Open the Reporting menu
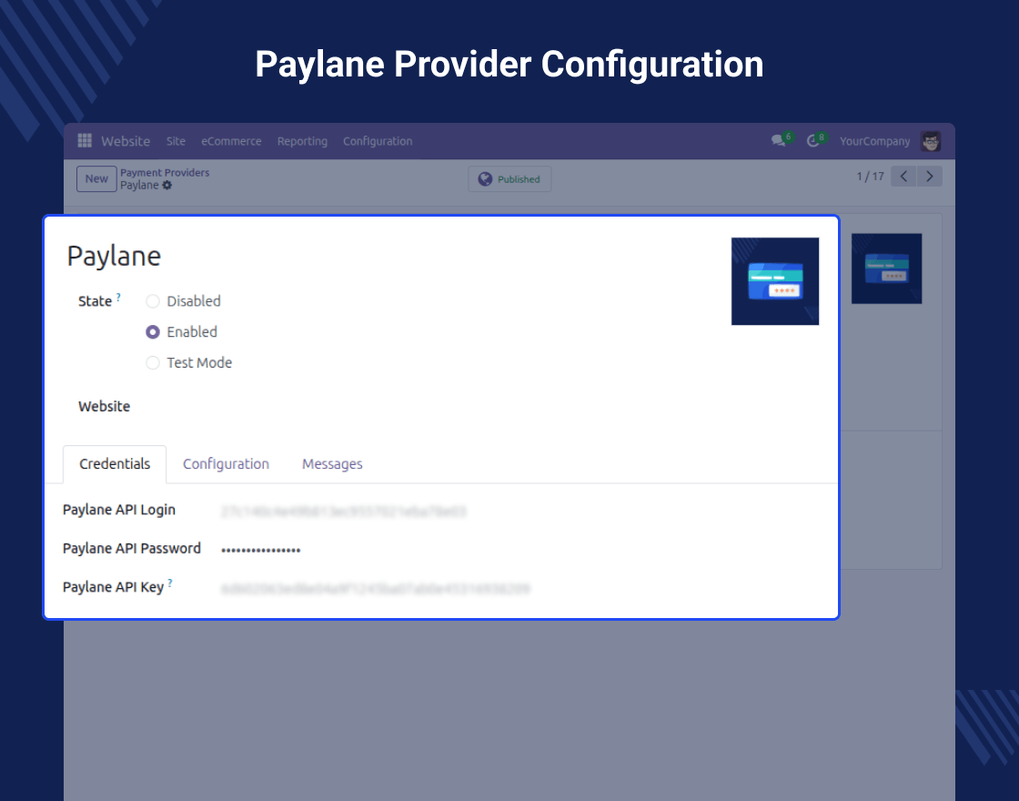The image size is (1019, 801). (302, 141)
